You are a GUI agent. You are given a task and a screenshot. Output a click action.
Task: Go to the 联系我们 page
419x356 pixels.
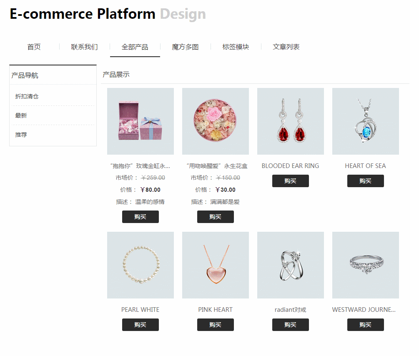tap(85, 47)
